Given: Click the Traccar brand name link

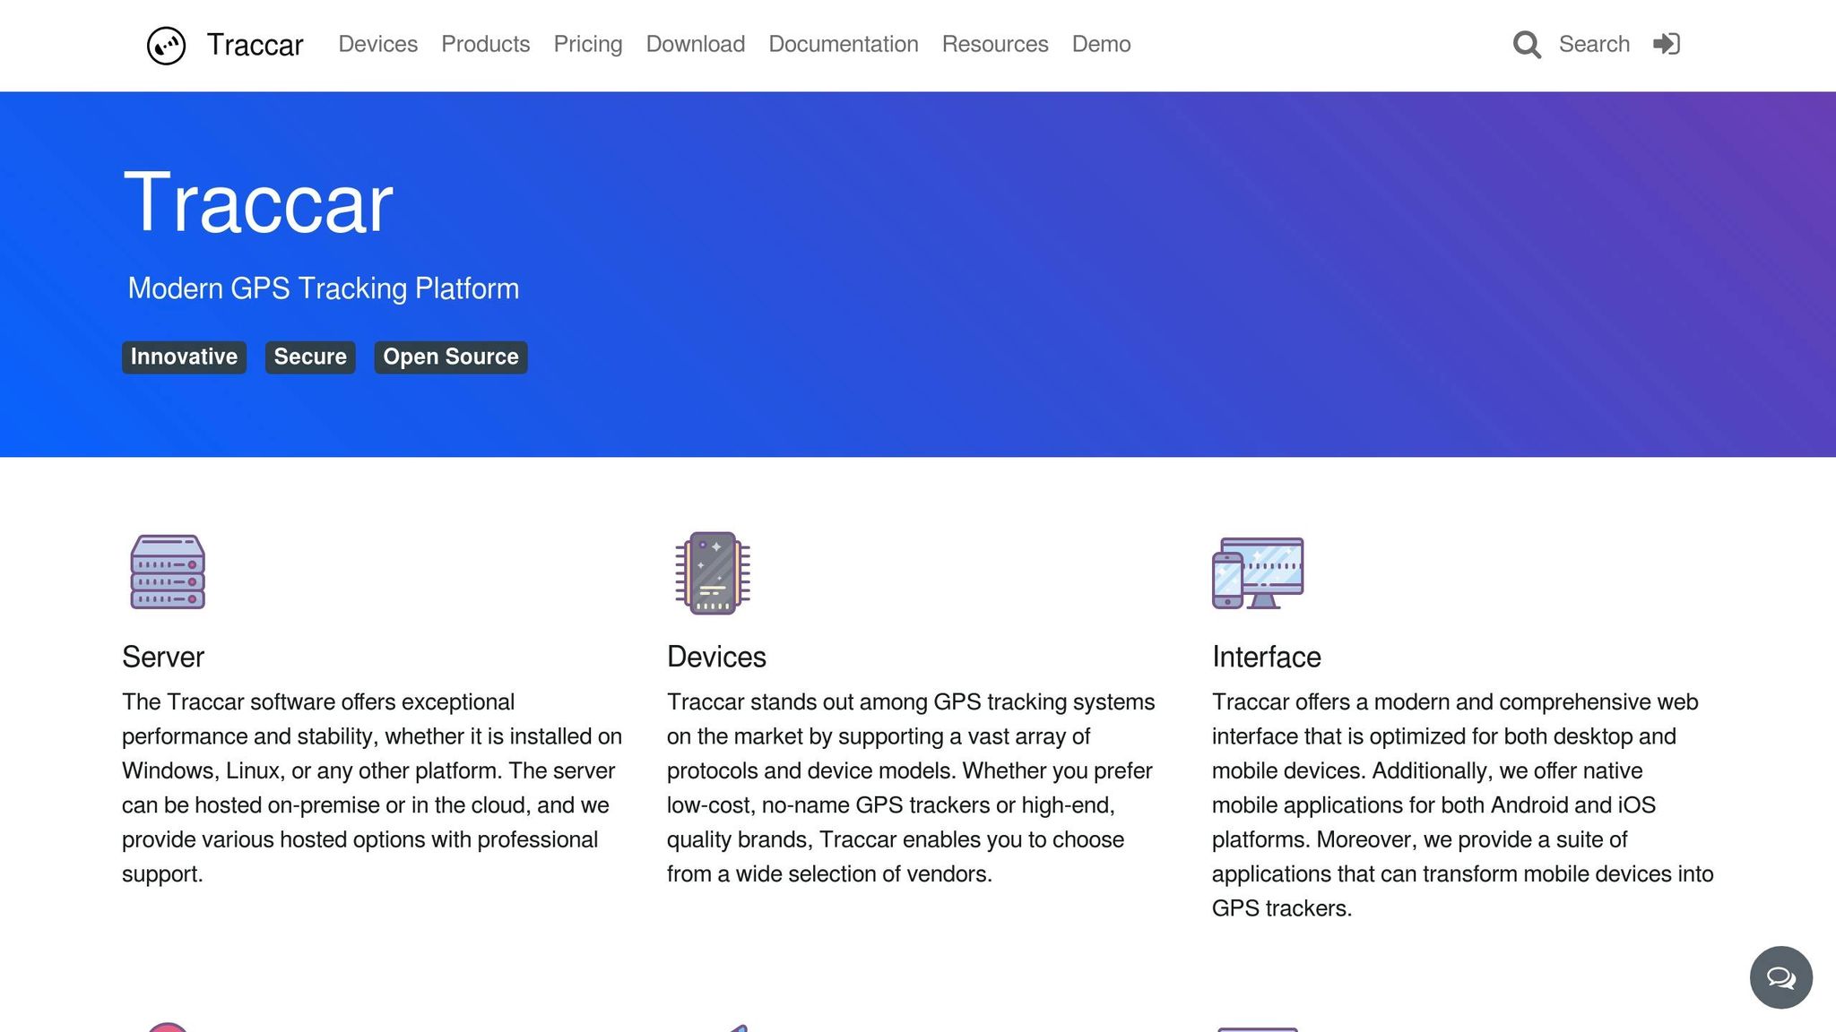Looking at the screenshot, I should pyautogui.click(x=255, y=45).
